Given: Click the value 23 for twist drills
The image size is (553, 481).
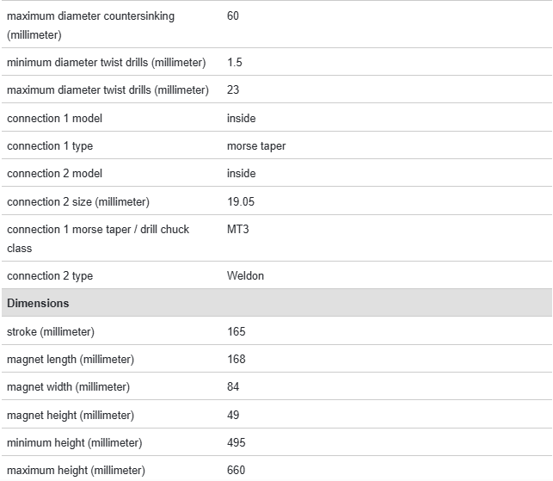Looking at the screenshot, I should coord(233,90).
